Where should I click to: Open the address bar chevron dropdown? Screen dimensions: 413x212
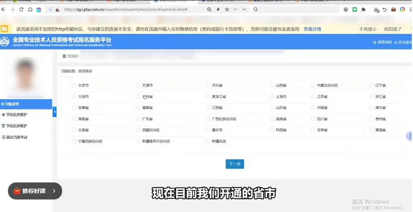click(244, 9)
